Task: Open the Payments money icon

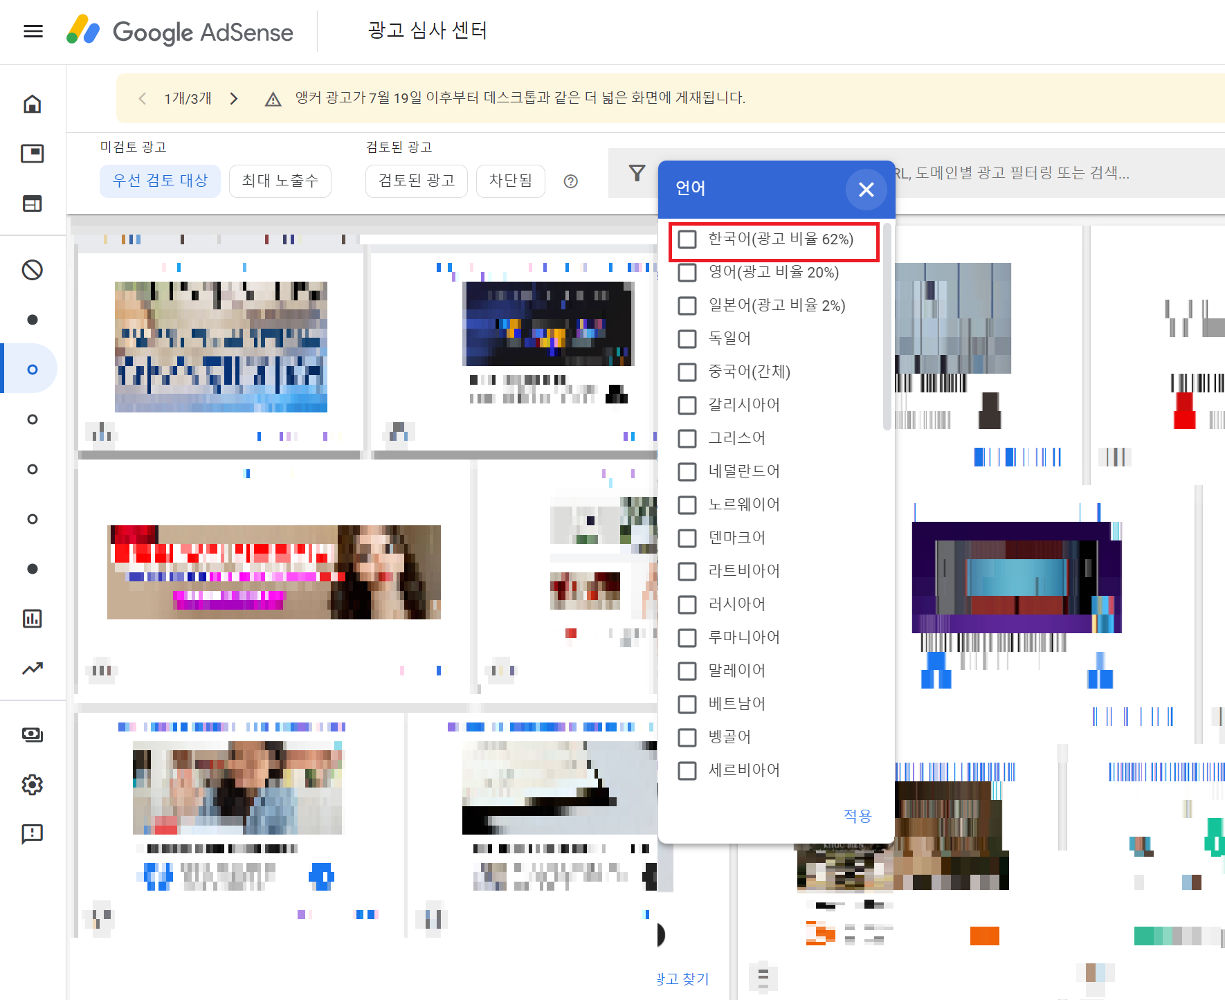Action: [x=33, y=735]
